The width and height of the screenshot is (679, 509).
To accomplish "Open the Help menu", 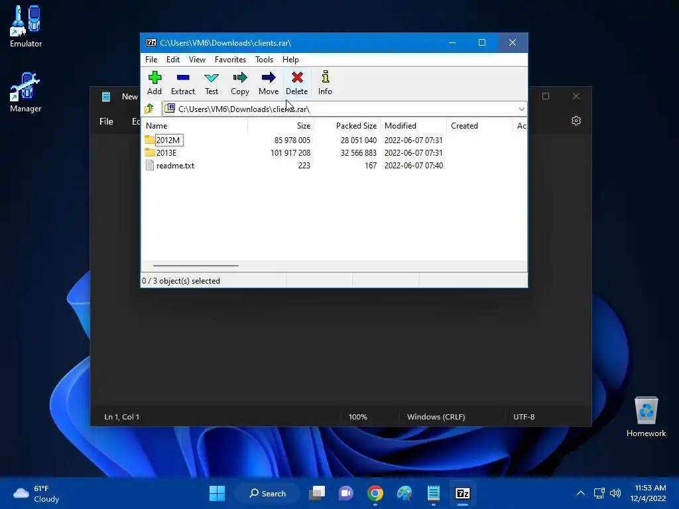I will [290, 59].
